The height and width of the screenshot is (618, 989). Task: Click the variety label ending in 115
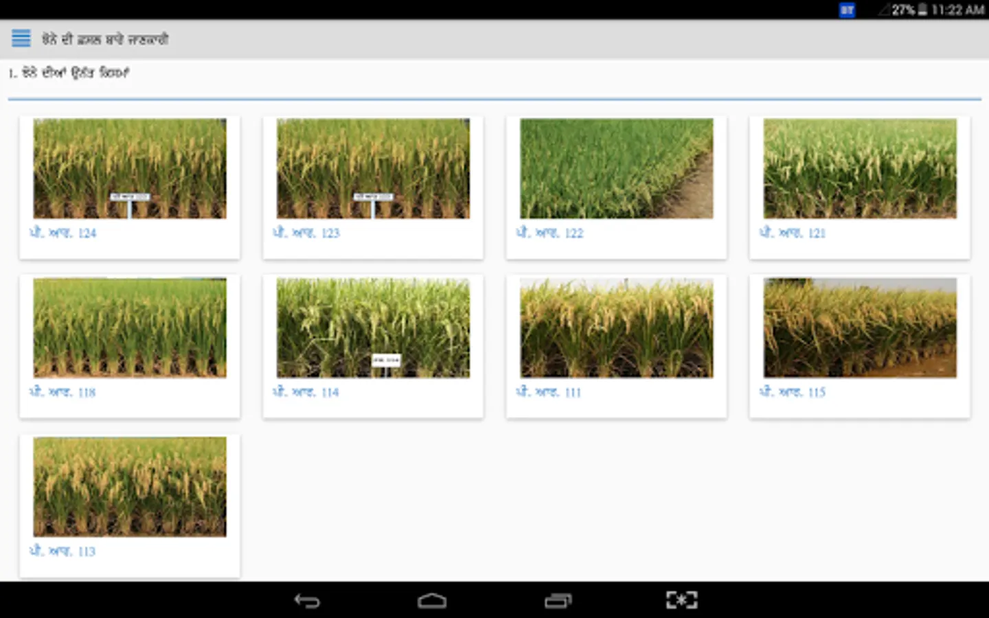[x=793, y=392]
